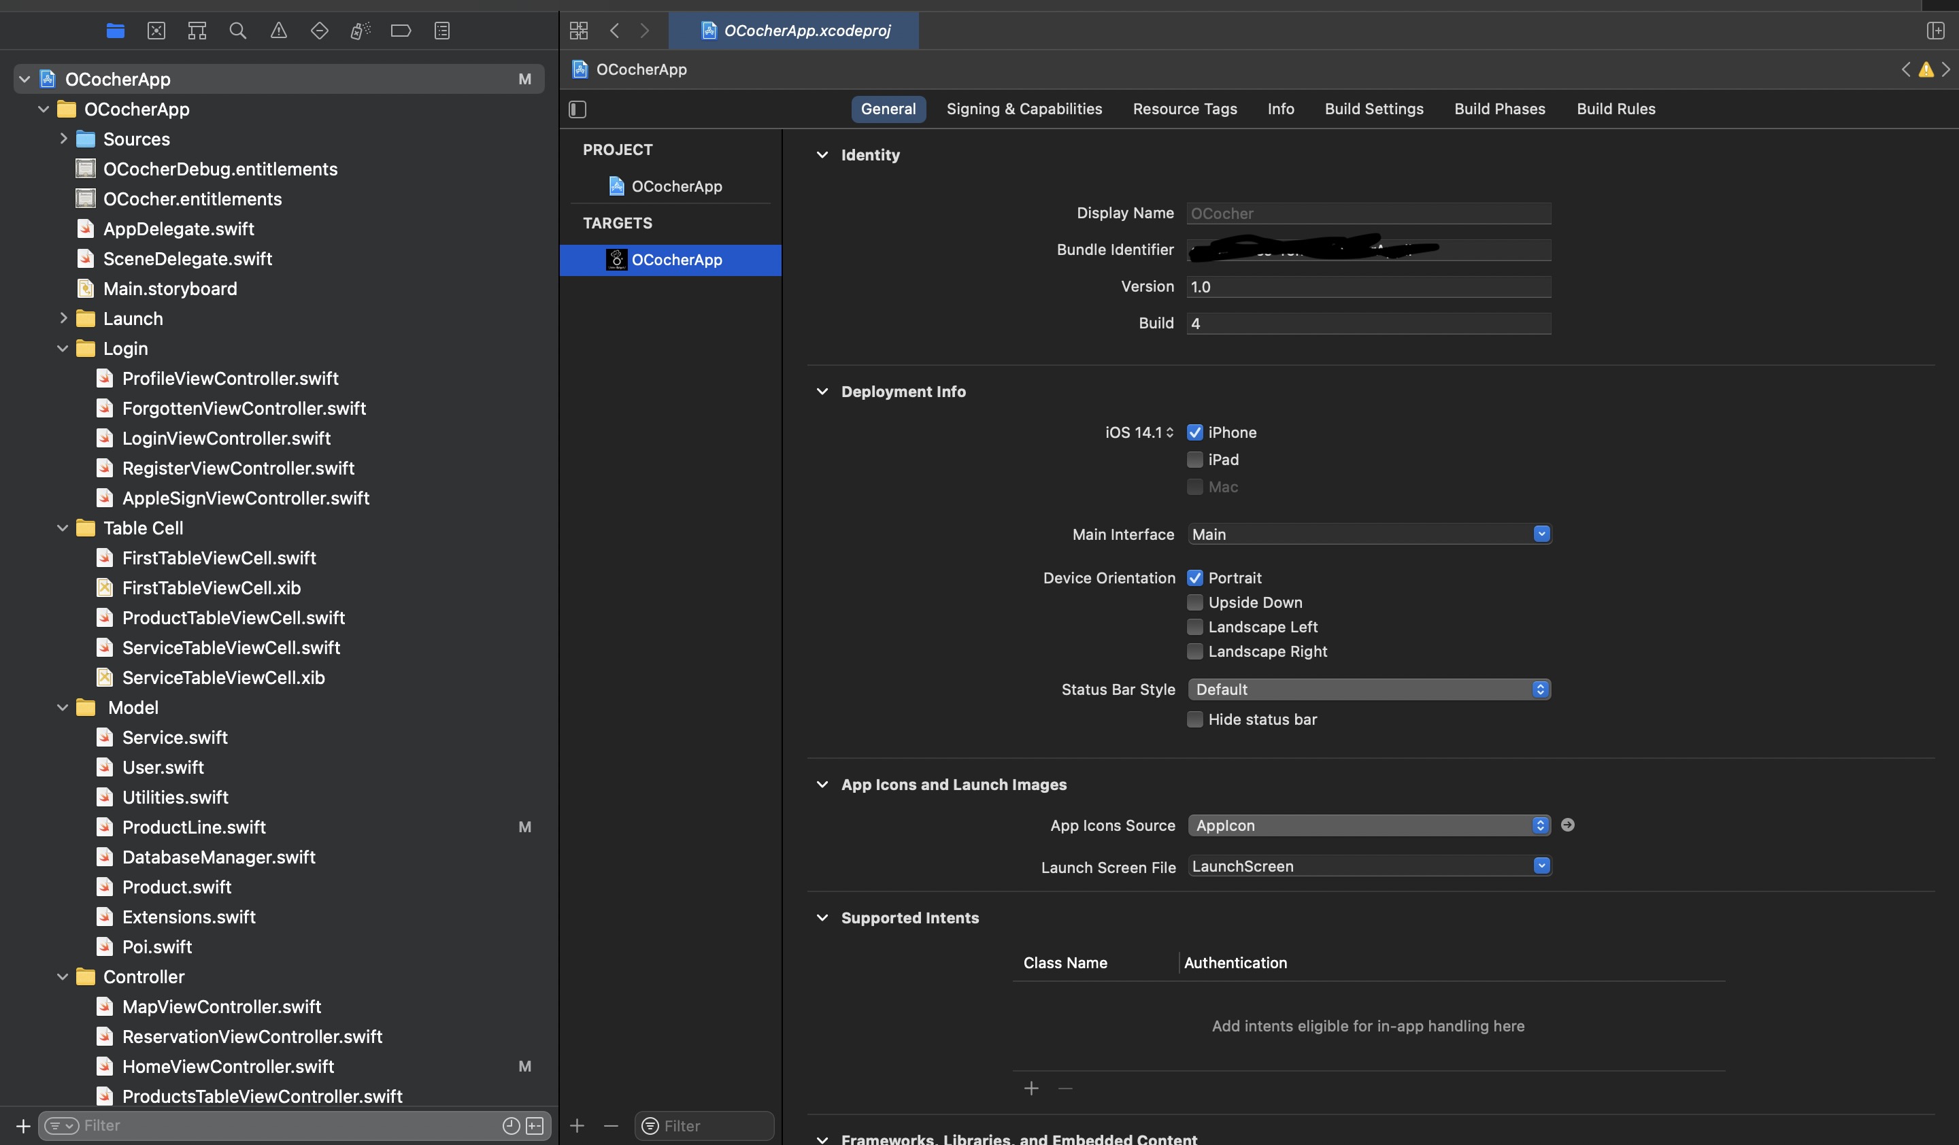Open the Launch Screen File dropdown
Image resolution: width=1959 pixels, height=1145 pixels.
coord(1541,866)
